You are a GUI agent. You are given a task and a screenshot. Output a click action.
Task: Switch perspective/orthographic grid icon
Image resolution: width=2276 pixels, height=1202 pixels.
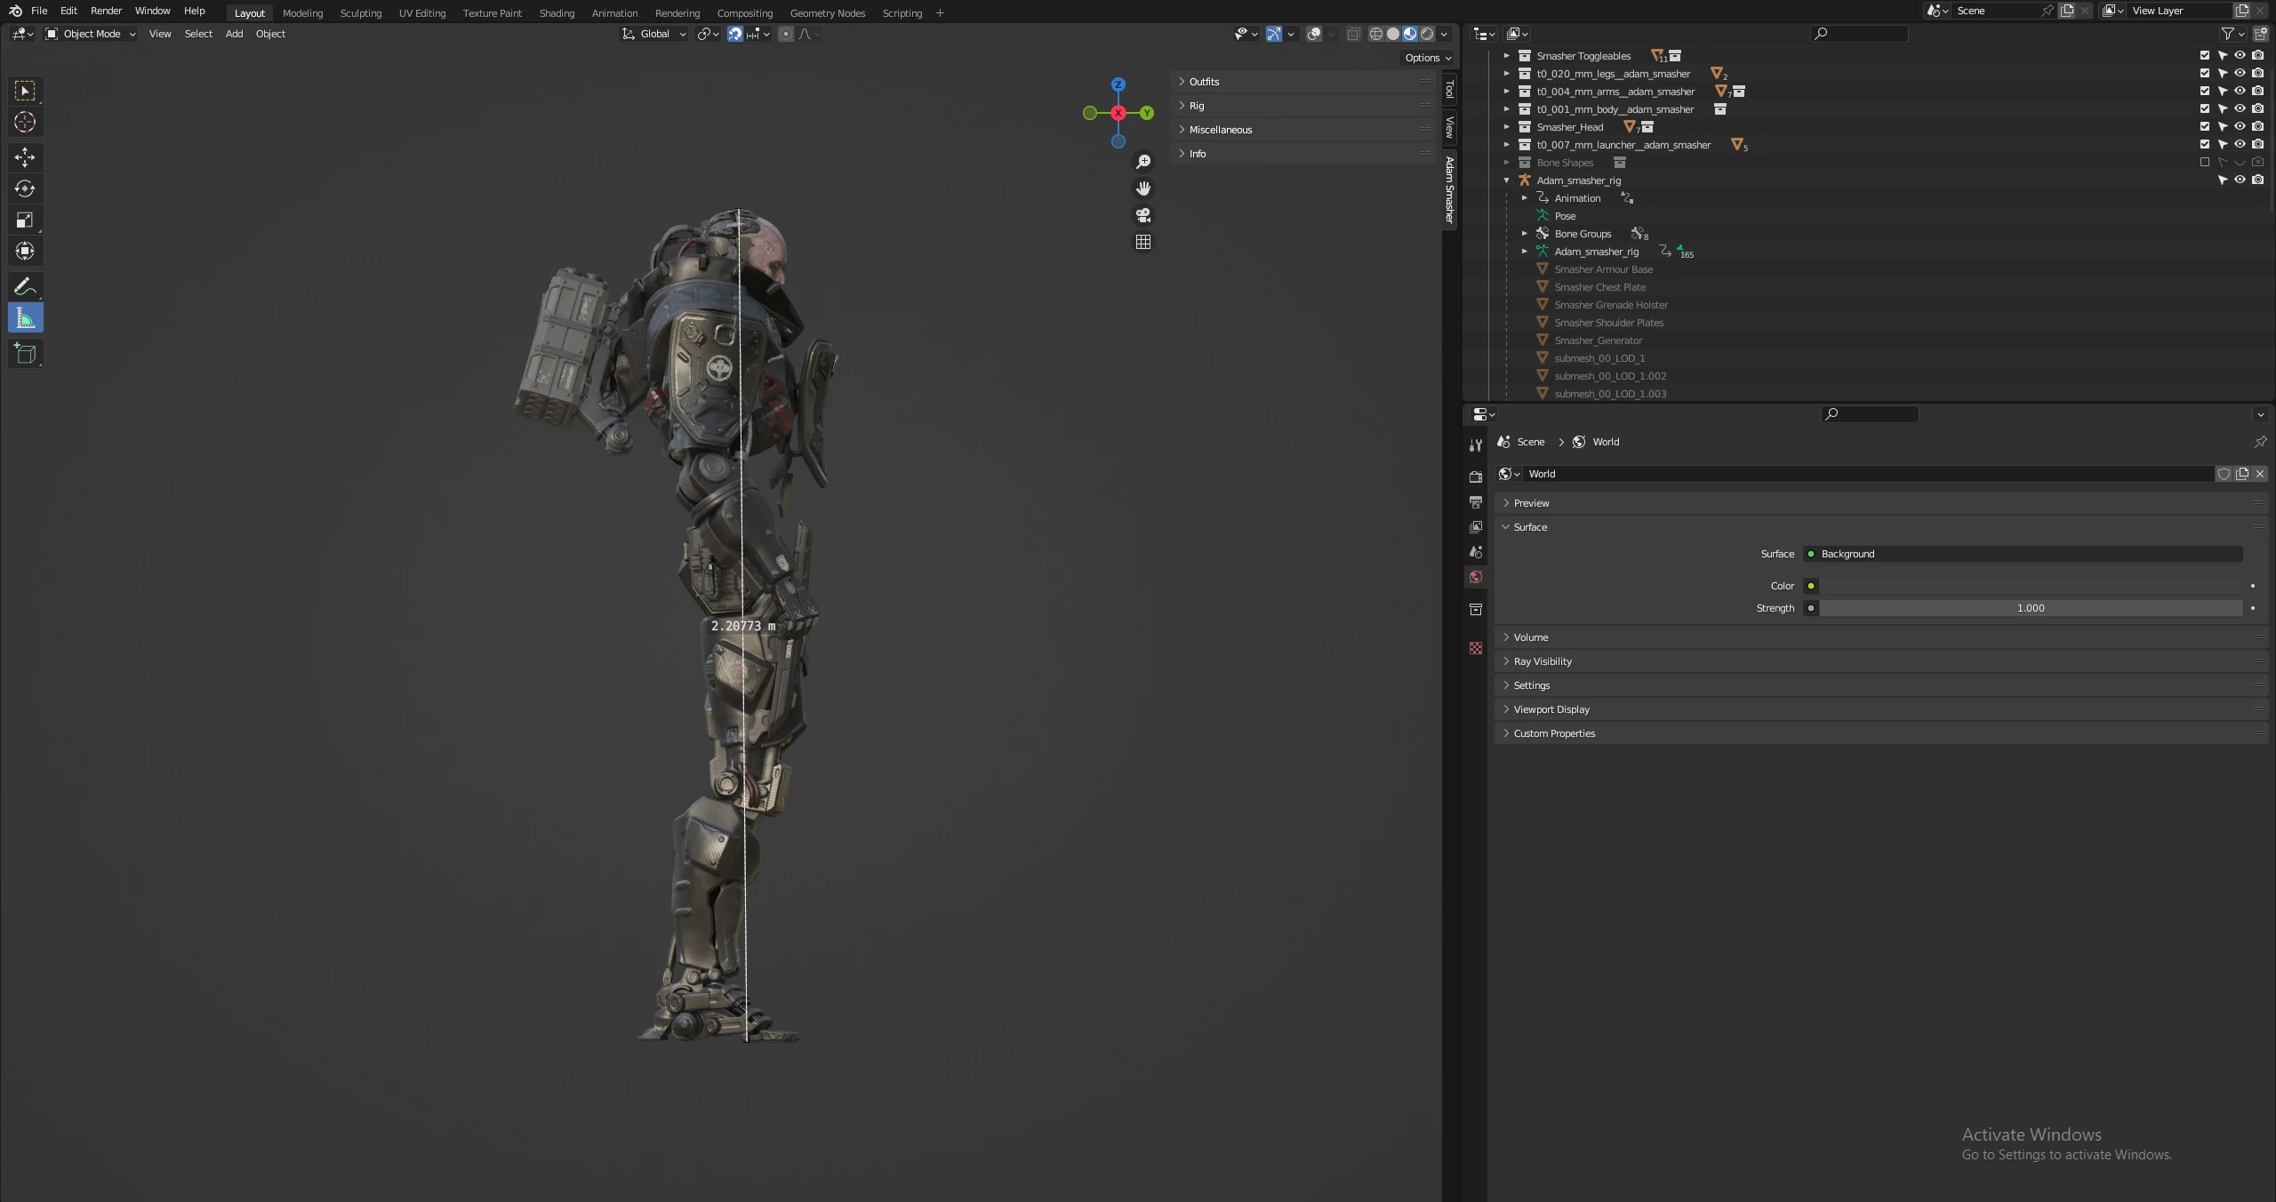pyautogui.click(x=1143, y=242)
